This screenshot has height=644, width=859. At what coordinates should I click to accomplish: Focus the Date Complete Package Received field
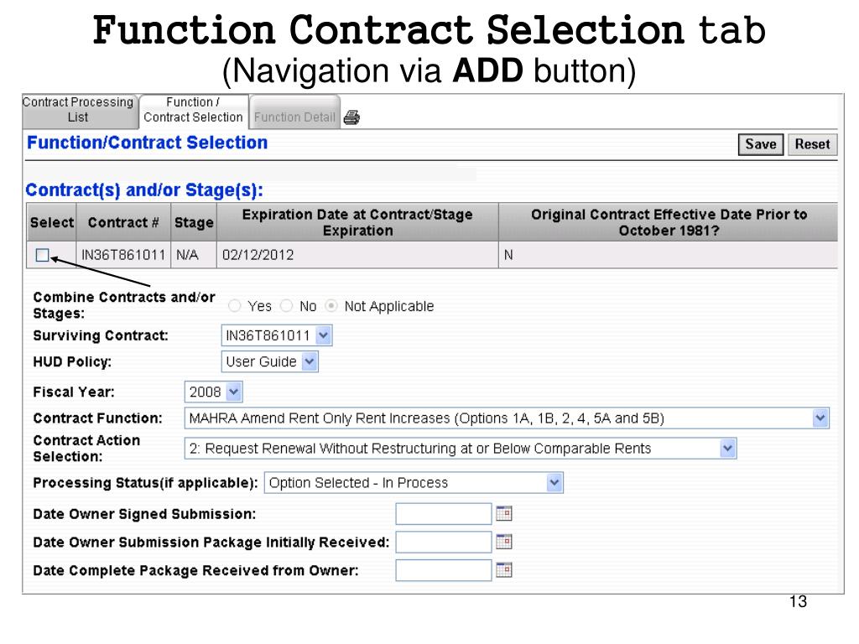443,570
